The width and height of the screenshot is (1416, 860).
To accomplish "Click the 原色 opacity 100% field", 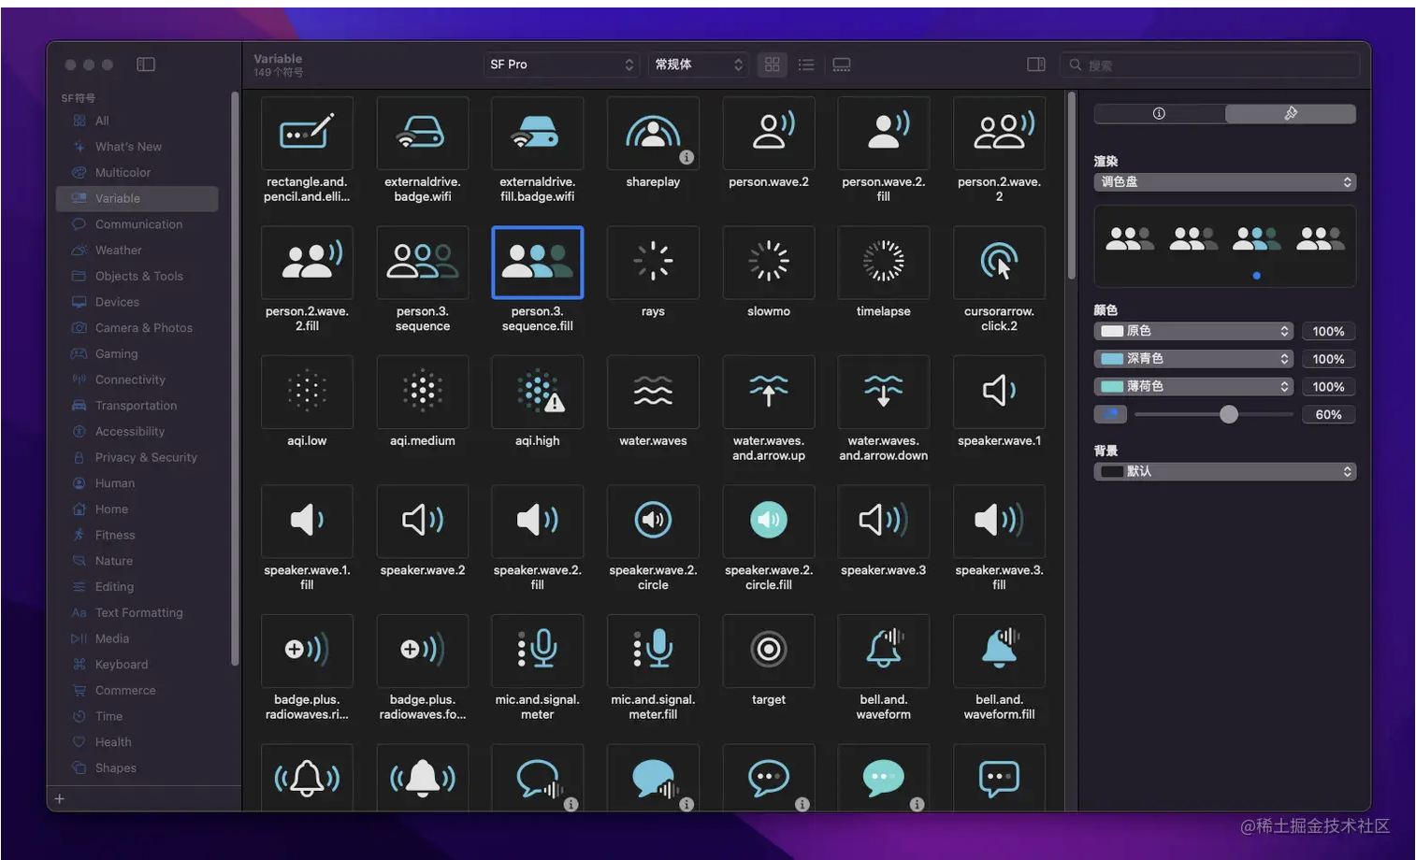I will [1328, 332].
